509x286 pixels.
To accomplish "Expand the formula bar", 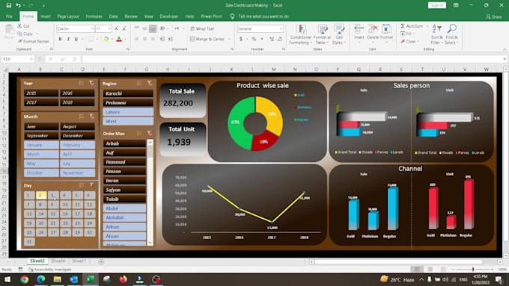I will 505,59.
